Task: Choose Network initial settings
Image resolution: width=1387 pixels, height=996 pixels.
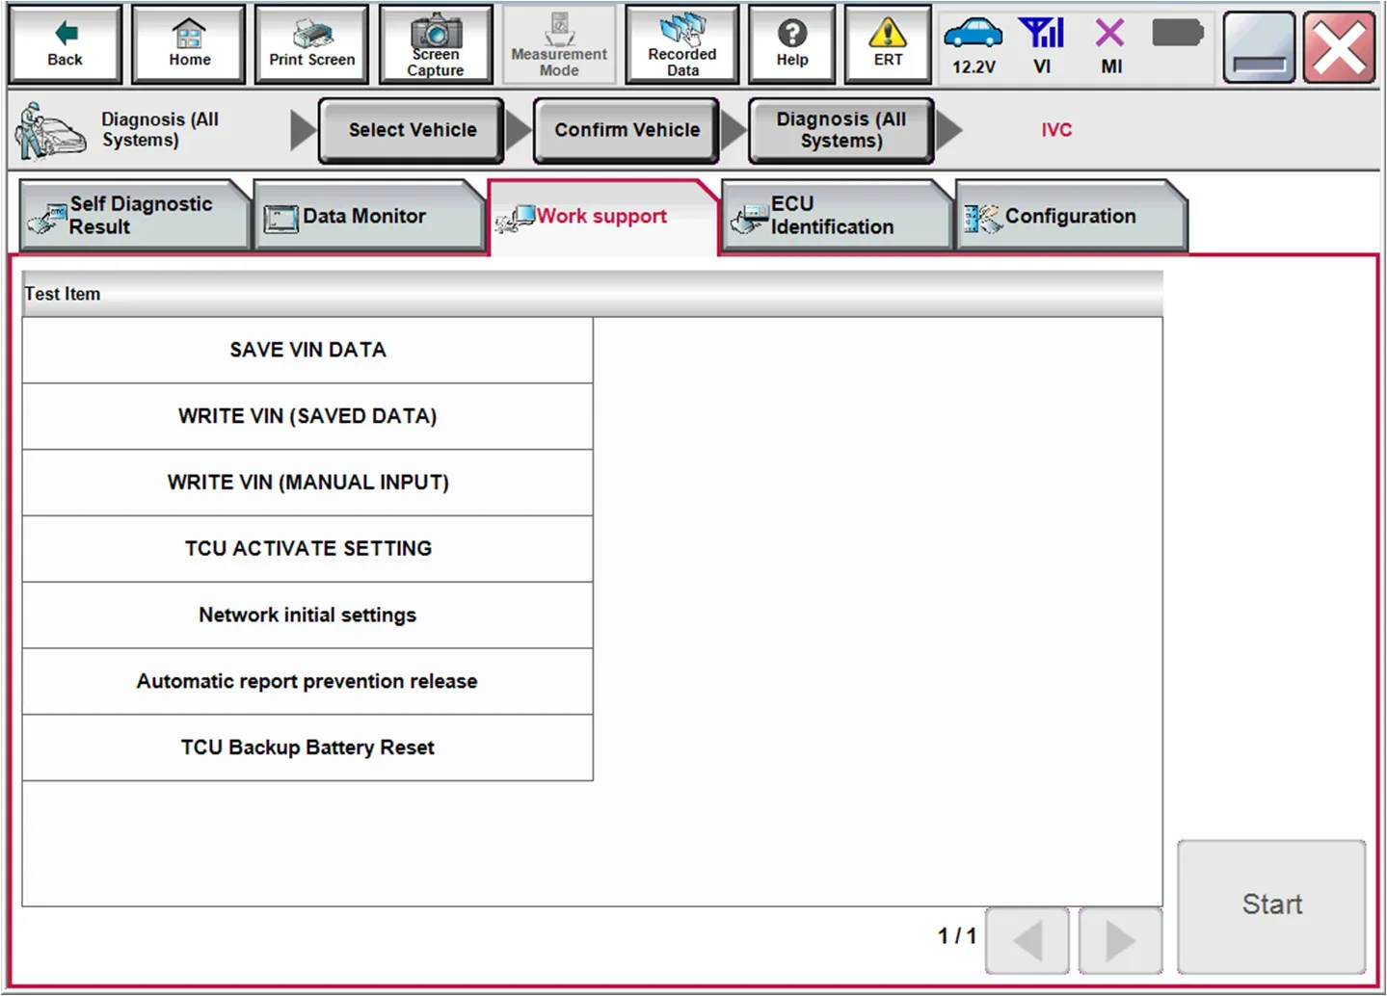Action: pyautogui.click(x=307, y=616)
